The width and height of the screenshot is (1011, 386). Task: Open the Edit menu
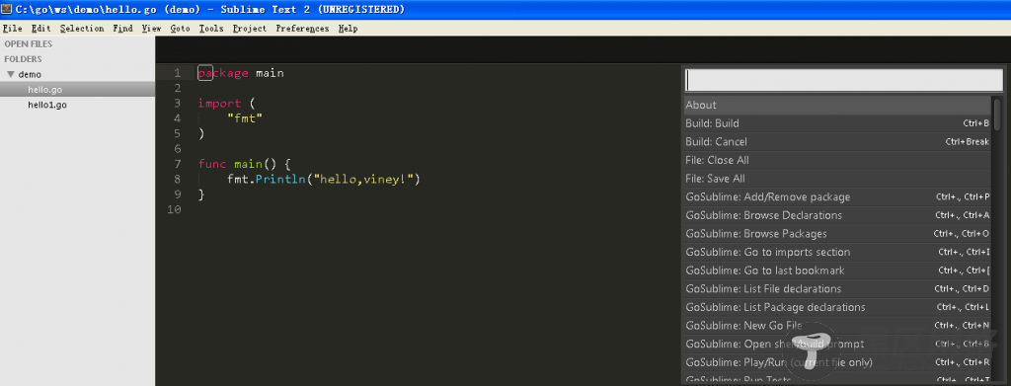tap(40, 29)
